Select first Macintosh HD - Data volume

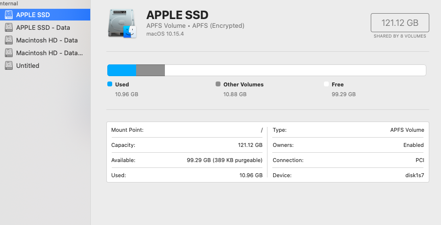click(45, 40)
